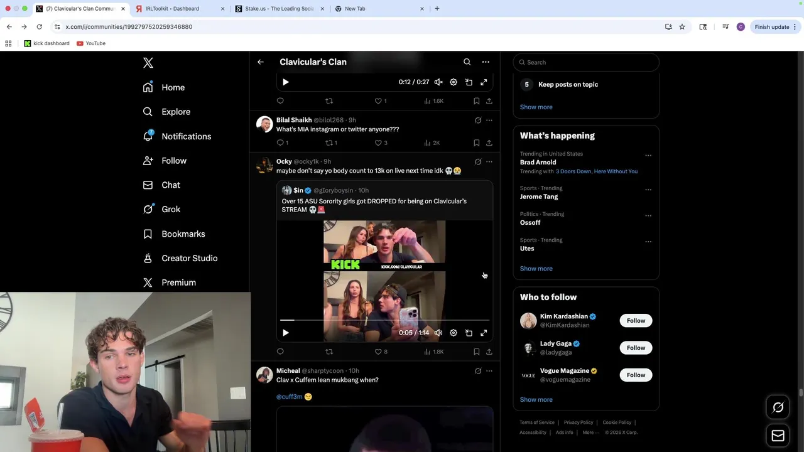Show more who-to-follow suggestions
This screenshot has height=452, width=804.
(536, 400)
